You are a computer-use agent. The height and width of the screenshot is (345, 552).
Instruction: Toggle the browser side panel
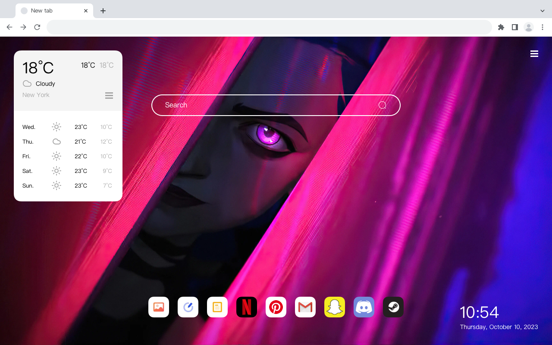pyautogui.click(x=514, y=27)
